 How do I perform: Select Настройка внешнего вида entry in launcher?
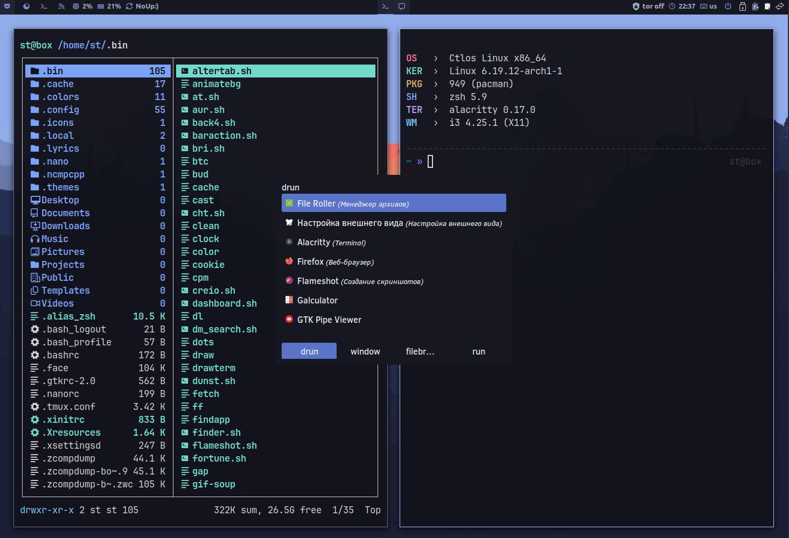click(394, 223)
